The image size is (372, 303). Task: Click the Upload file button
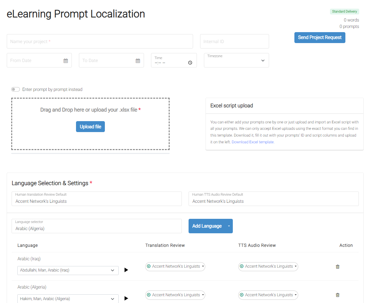(90, 127)
